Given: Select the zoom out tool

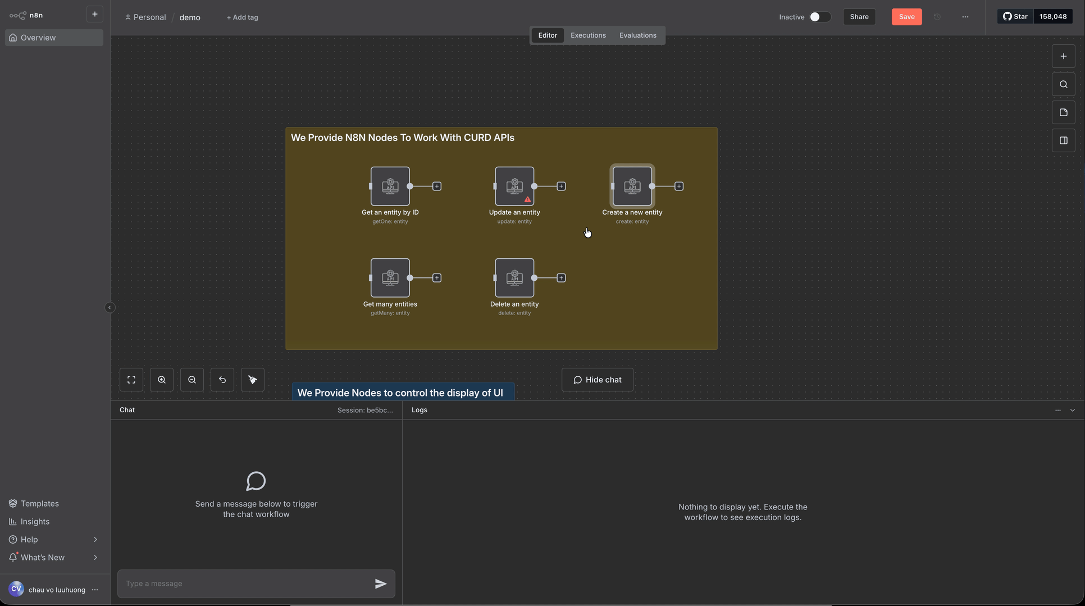Looking at the screenshot, I should (x=192, y=379).
